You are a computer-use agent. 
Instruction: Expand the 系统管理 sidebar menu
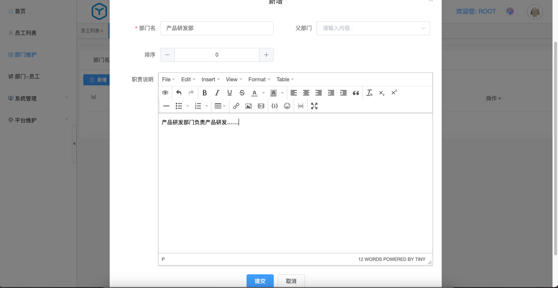click(38, 98)
